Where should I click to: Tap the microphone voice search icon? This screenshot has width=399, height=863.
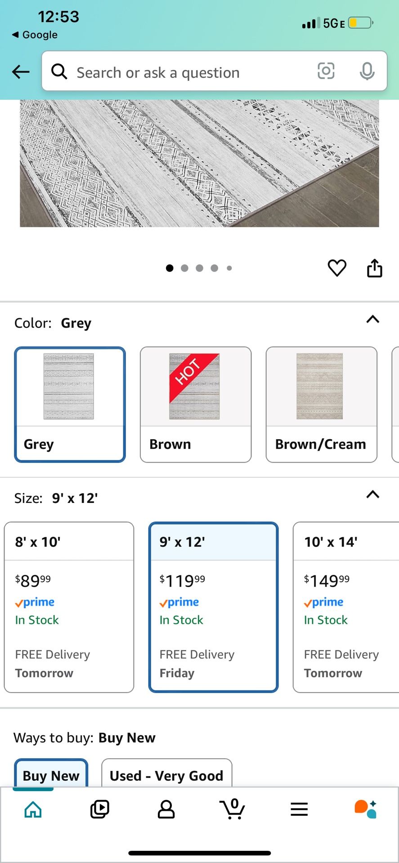point(367,71)
